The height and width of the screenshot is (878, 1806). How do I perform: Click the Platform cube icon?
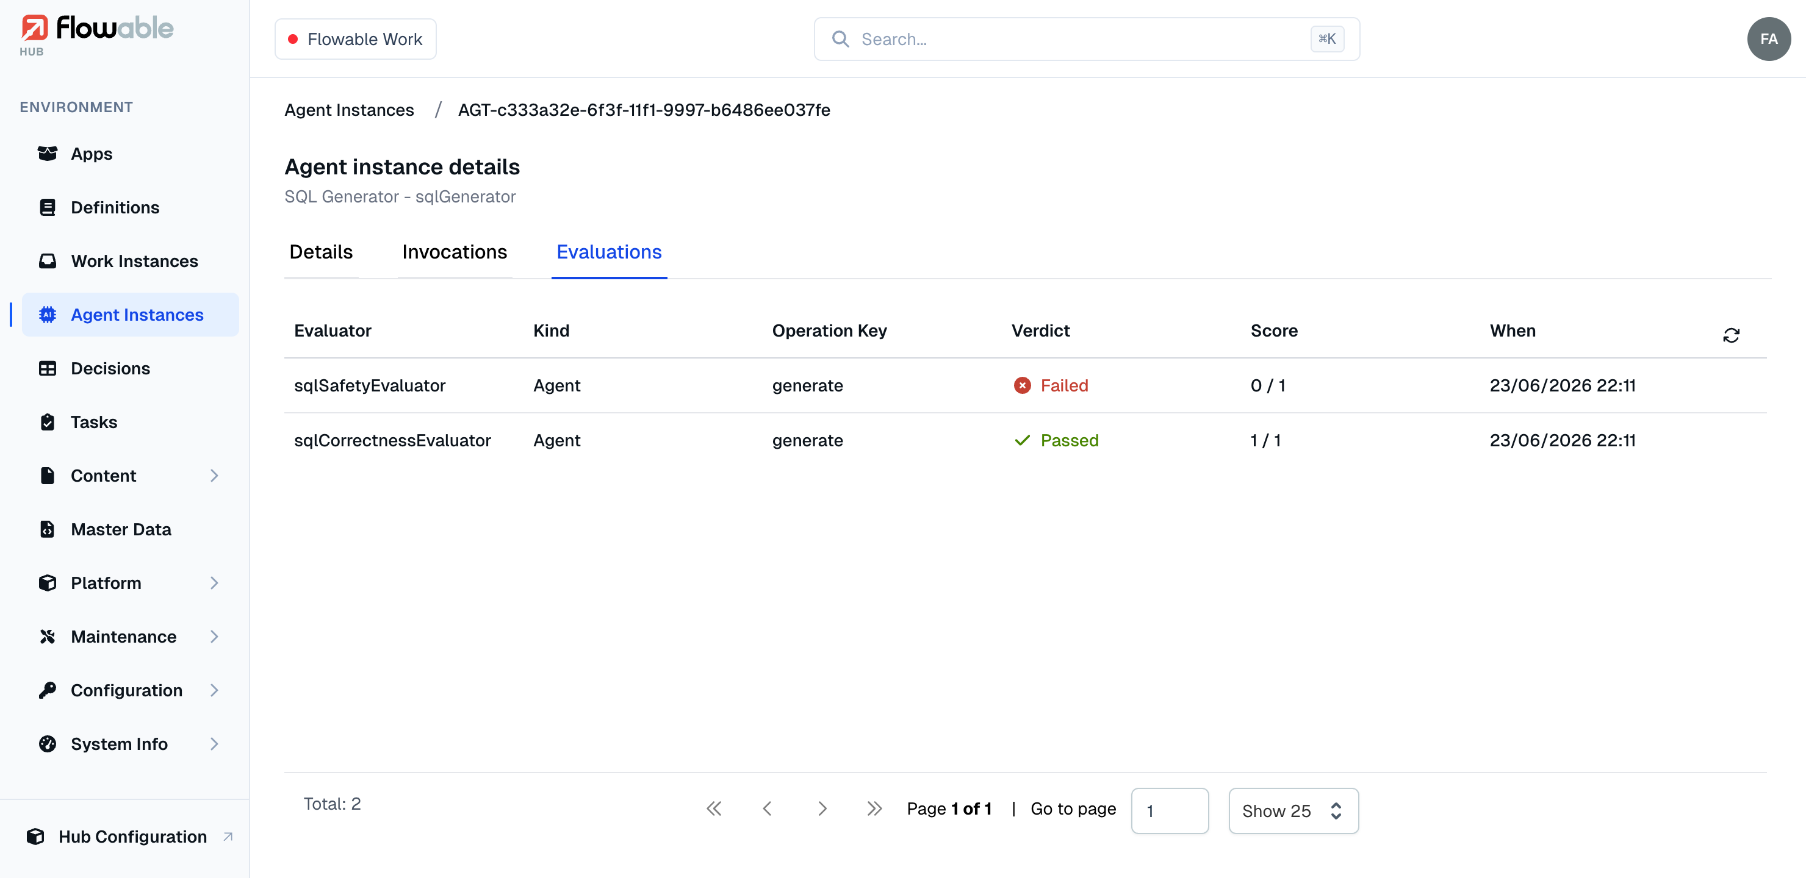(48, 583)
